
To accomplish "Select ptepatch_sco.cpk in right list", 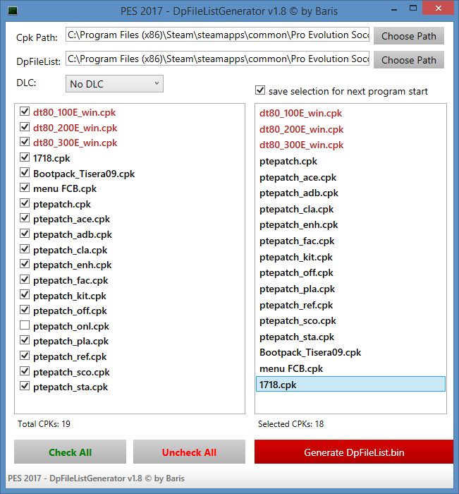I will (x=350, y=320).
